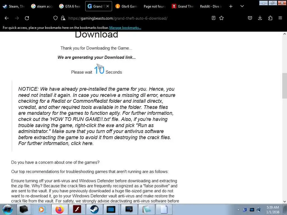Open the blue monitor taskbar icon
287x215 pixels.
[x=111, y=209]
